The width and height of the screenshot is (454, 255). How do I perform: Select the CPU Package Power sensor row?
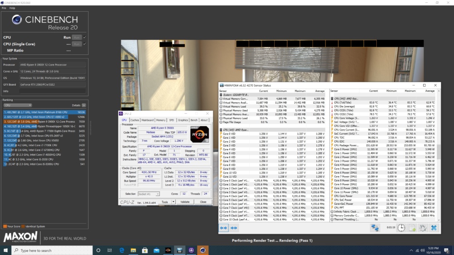click(x=383, y=145)
